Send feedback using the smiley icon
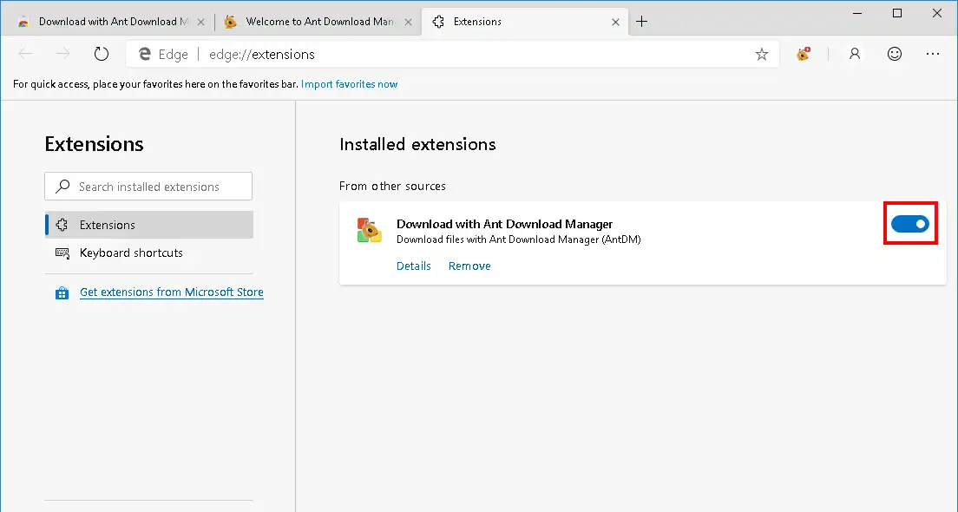Image resolution: width=958 pixels, height=512 pixels. [895, 54]
